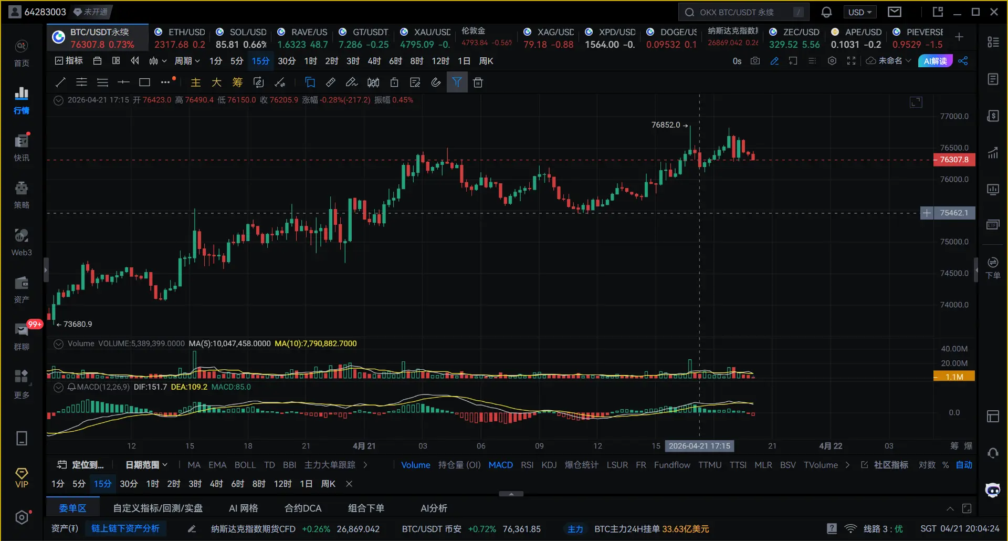This screenshot has width=1008, height=541.
Task: Take a chart screenshot with camera icon
Action: pyautogui.click(x=755, y=61)
